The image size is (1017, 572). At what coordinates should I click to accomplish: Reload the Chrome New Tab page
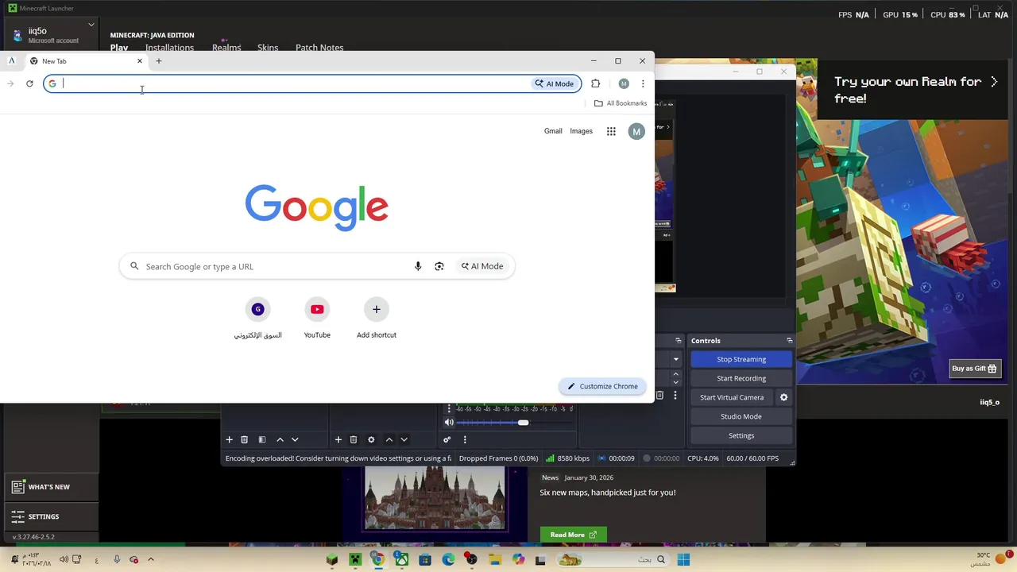click(x=29, y=83)
